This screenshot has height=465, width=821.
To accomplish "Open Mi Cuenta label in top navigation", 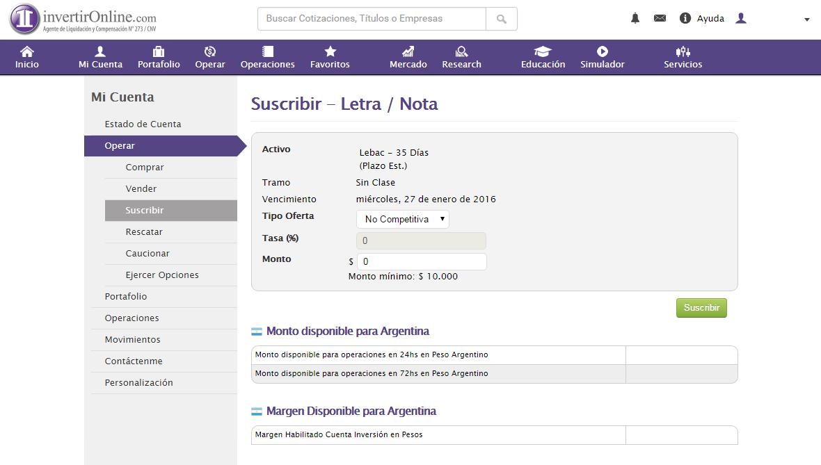I will click(x=100, y=65).
